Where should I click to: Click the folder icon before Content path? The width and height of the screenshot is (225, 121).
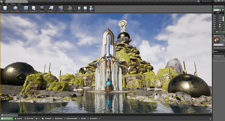click(x=43, y=119)
